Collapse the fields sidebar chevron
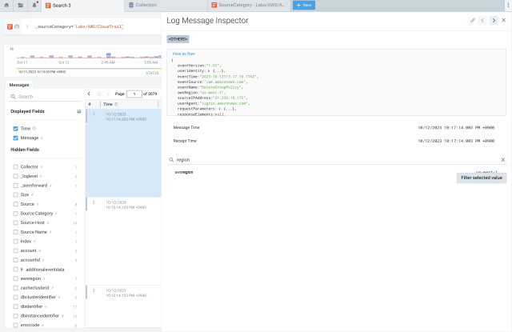 (89, 94)
